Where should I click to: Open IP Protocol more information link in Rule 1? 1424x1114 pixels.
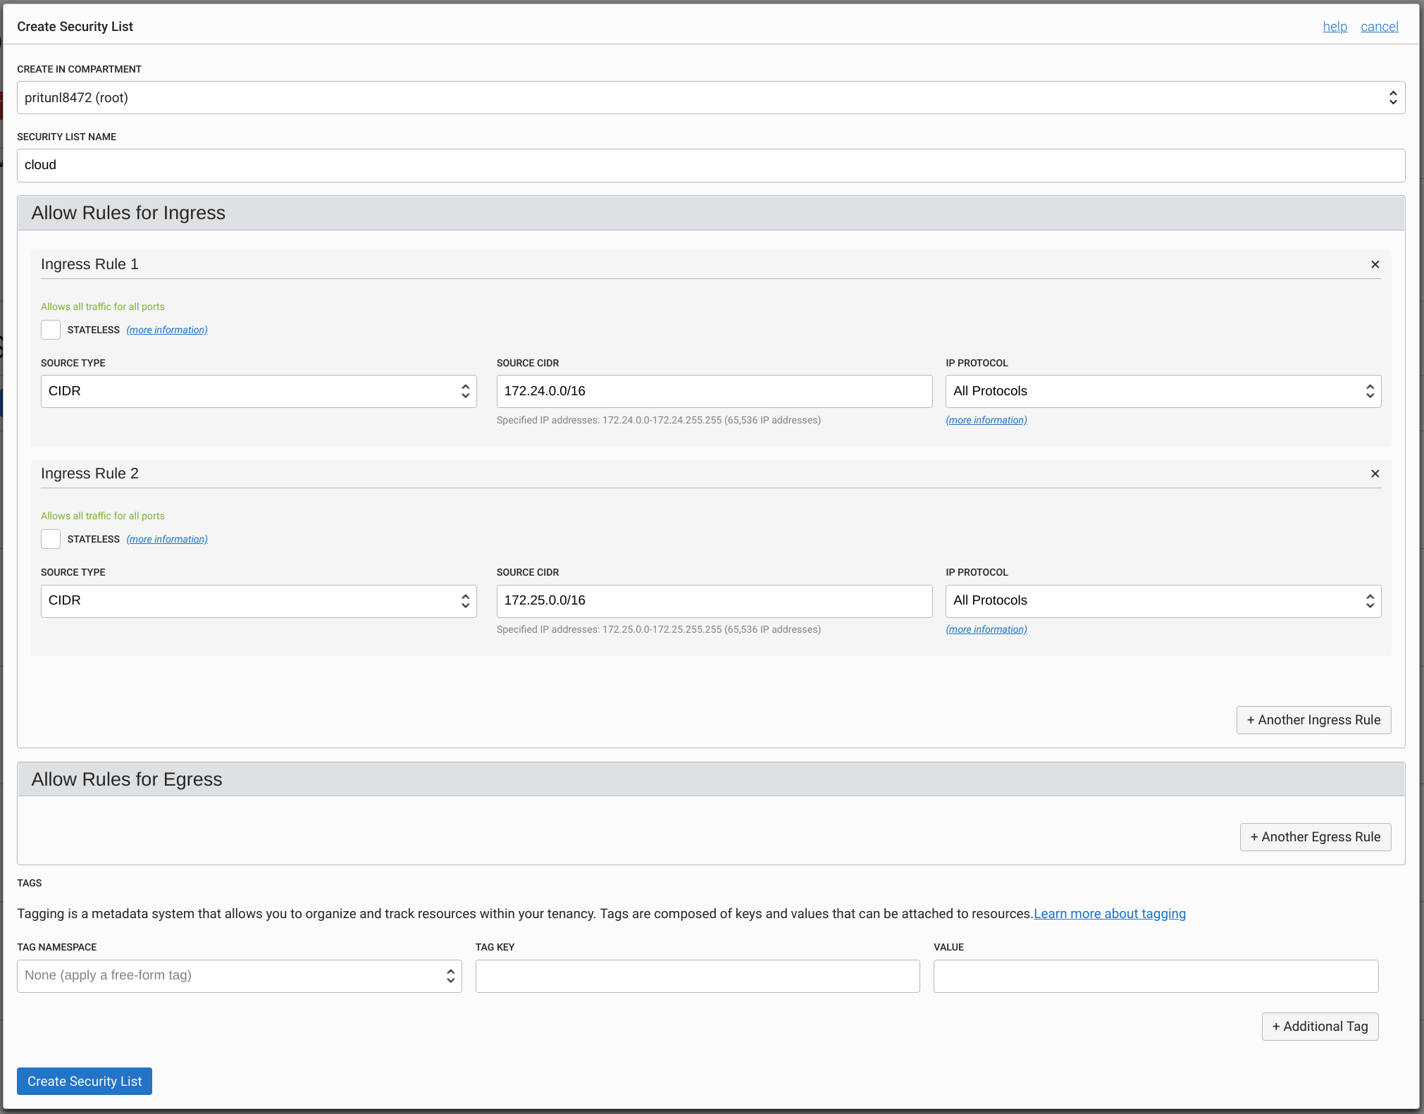pos(986,420)
